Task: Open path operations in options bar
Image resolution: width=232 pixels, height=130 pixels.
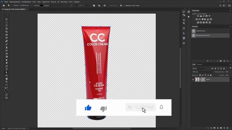Action: [x=94, y=5]
